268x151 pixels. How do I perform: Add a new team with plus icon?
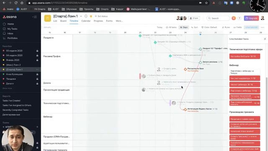[x=37, y=127]
